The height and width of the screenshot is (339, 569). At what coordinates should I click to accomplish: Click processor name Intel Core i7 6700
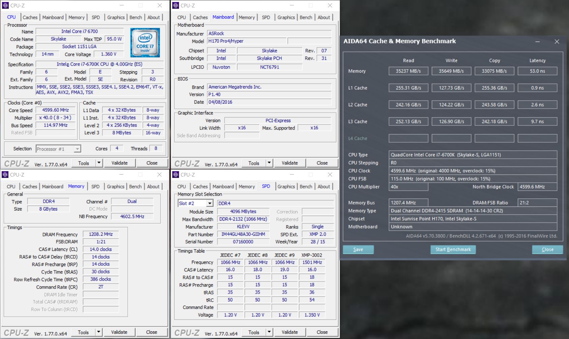click(x=80, y=31)
